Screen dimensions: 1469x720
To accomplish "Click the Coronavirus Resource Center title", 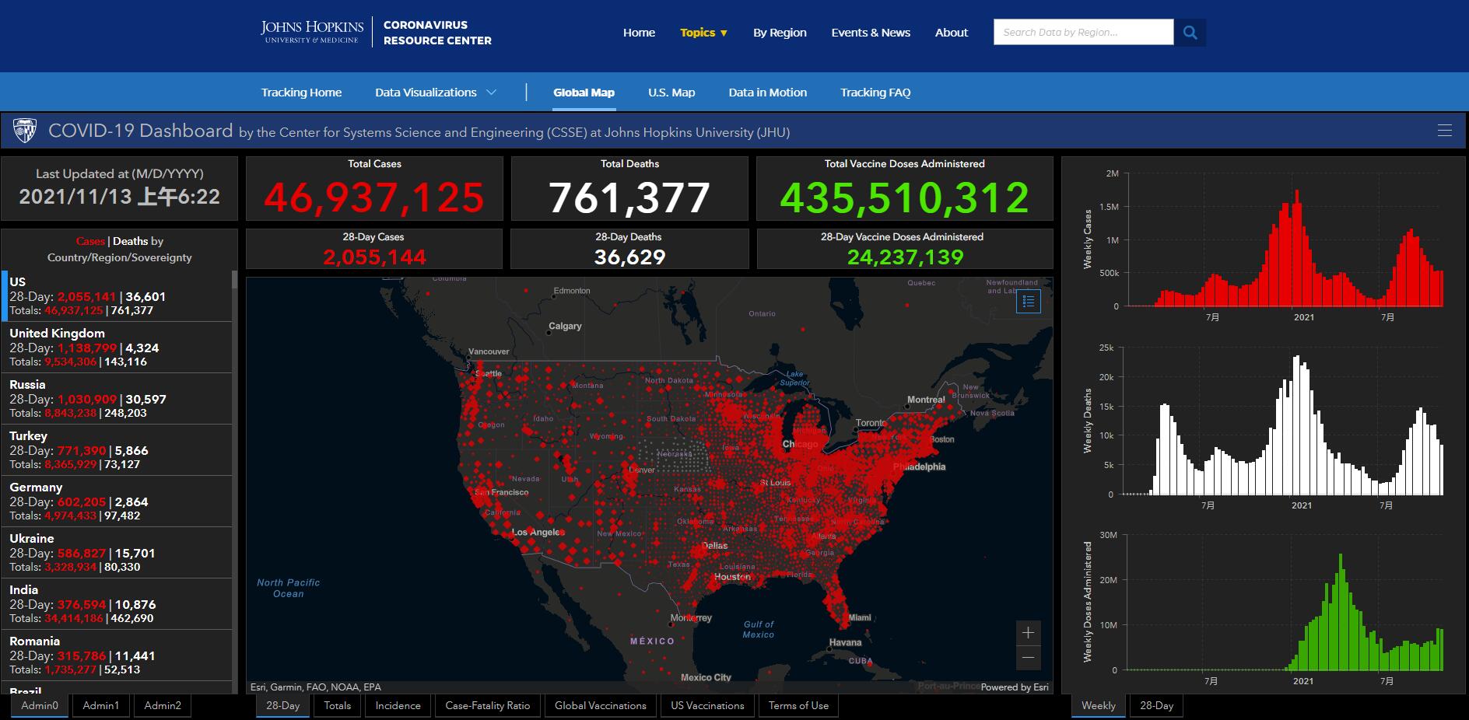I will [437, 33].
